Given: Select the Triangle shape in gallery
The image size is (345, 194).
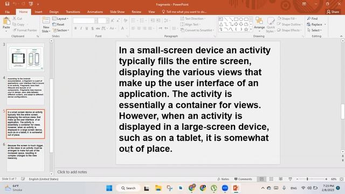Looking at the screenshot, I should tap(221, 24).
